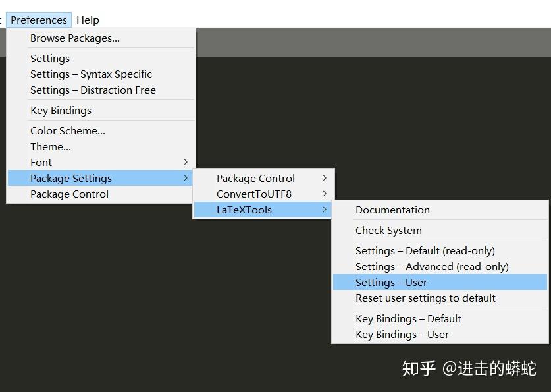Choose Reset user settings to default
Screen dimensions: 551x392
pyautogui.click(x=424, y=298)
